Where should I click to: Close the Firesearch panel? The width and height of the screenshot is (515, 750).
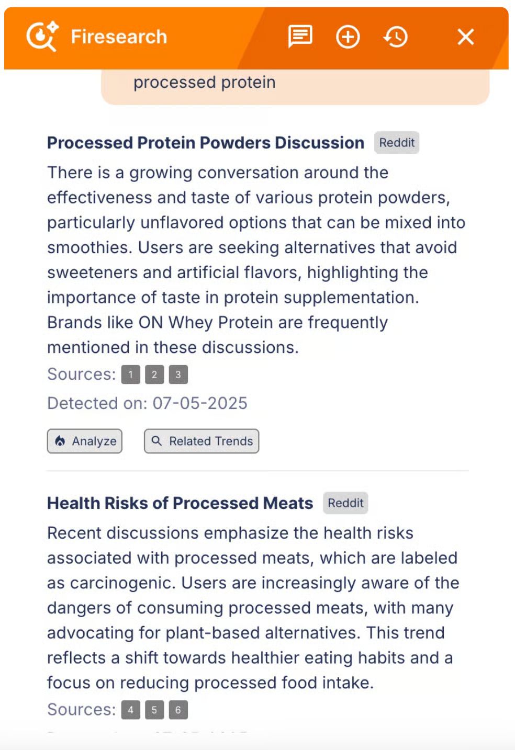tap(465, 37)
